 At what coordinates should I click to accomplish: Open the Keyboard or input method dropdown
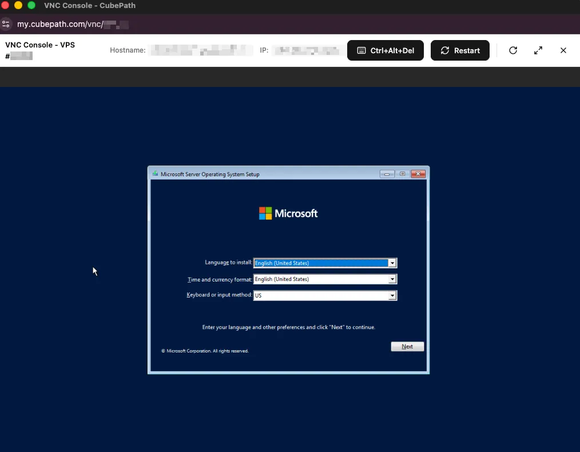coord(393,295)
